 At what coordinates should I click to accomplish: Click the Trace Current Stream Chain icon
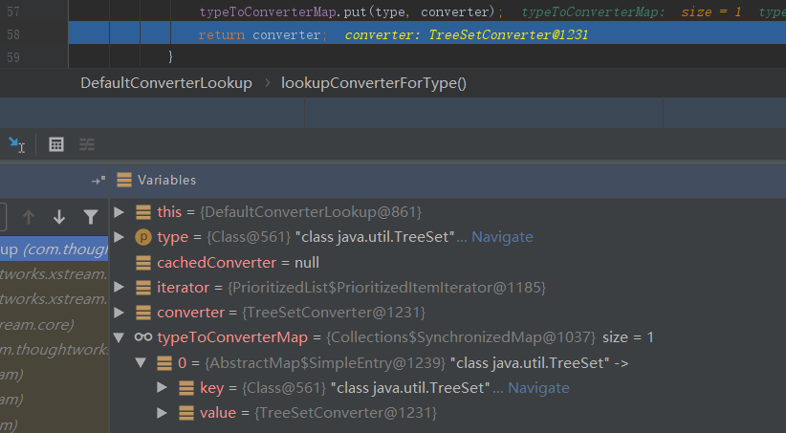coord(87,144)
